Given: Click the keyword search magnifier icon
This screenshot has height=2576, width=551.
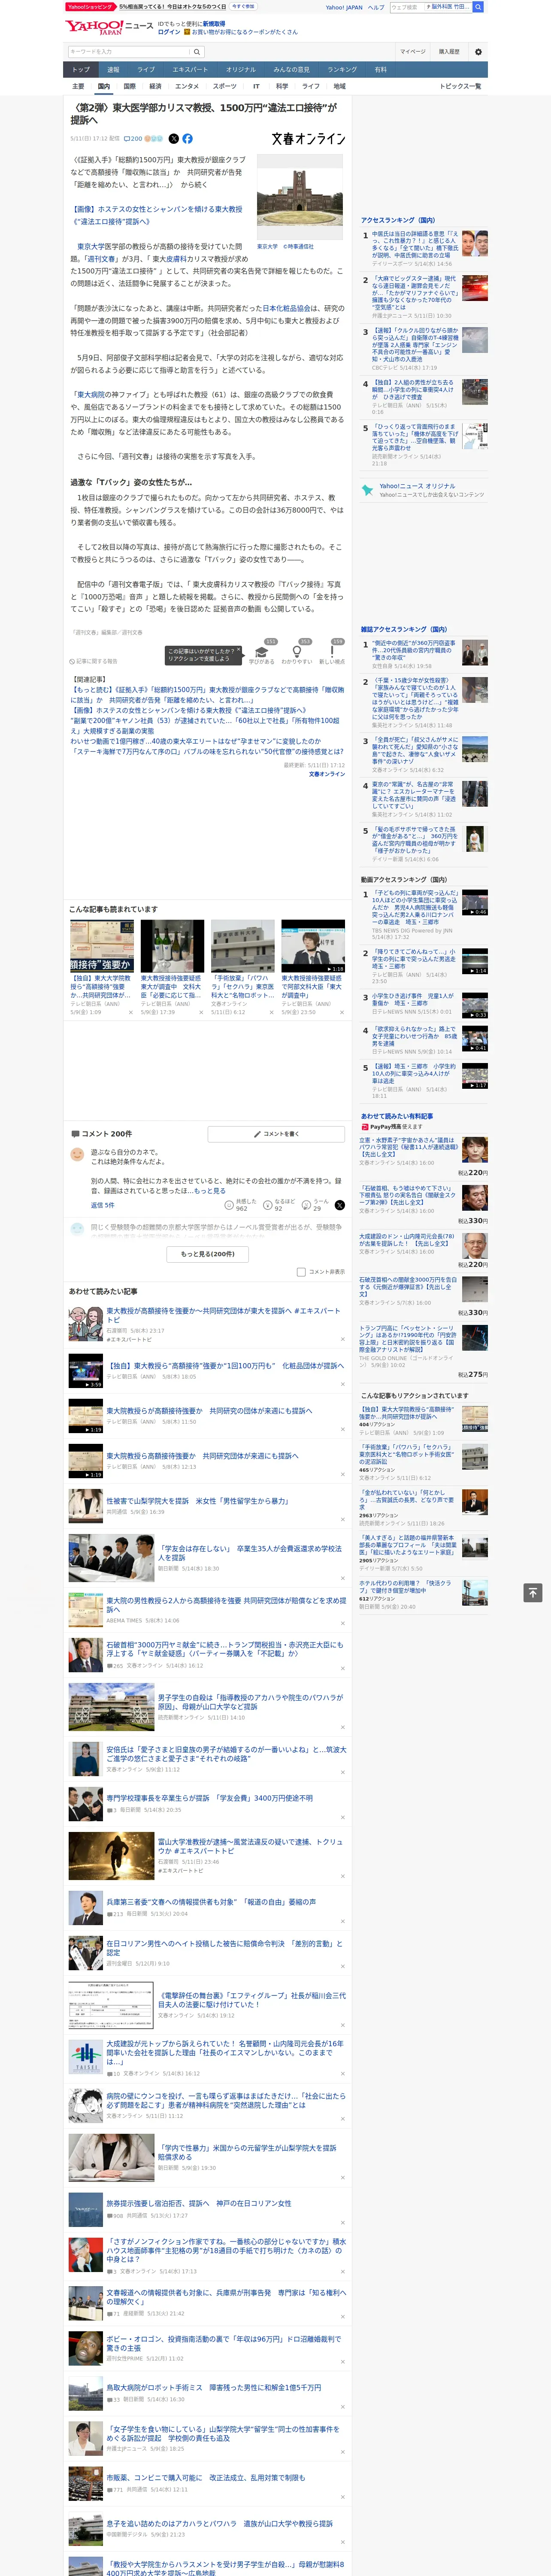Looking at the screenshot, I should (197, 52).
